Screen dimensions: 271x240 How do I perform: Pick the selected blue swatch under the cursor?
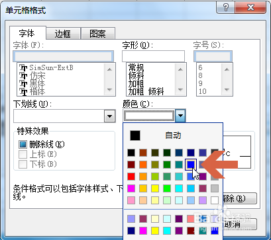tap(191, 165)
